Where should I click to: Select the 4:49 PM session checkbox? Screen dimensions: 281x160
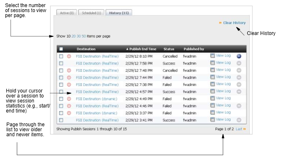(x=61, y=99)
